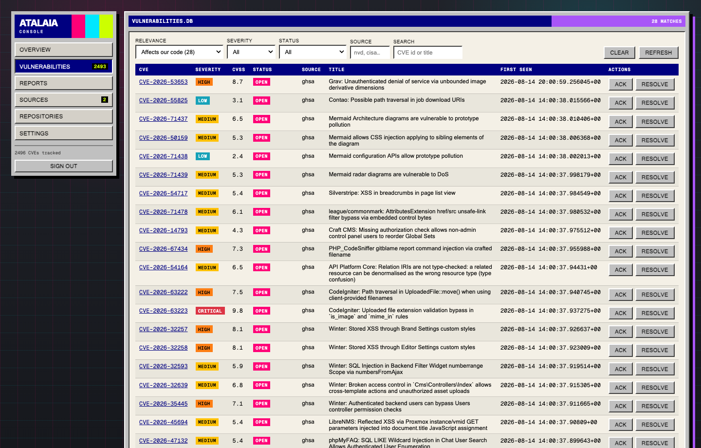
Task: Open the CVE-2026-32258 link
Action: [163, 348]
